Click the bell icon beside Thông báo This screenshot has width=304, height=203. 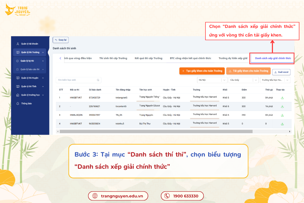(x=18, y=104)
